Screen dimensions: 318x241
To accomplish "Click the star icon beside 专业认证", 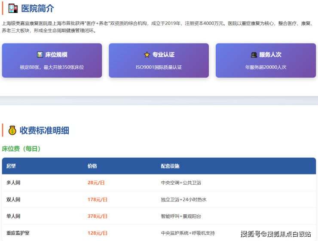I will [x=147, y=55].
